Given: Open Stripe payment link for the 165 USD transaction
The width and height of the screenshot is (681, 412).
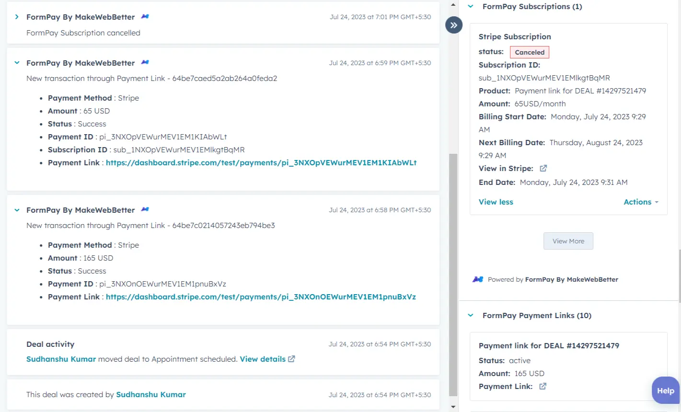Looking at the screenshot, I should pyautogui.click(x=261, y=297).
